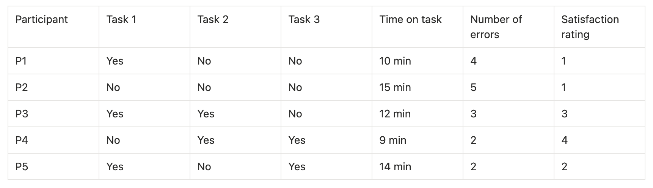Click the 10 min time cell
Screen dimensions: 653x188
pos(395,61)
